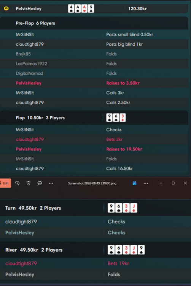191x286 pixels.
Task: Click the Edit button in photo viewer
Action: point(5,183)
